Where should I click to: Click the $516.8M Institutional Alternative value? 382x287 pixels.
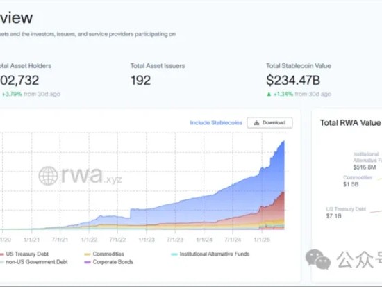point(365,167)
